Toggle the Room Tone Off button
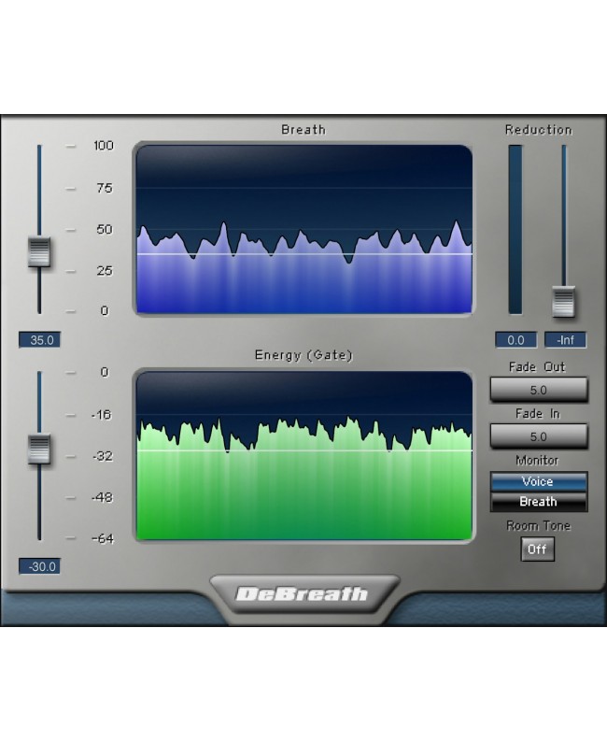This screenshot has height=742, width=607. click(x=538, y=549)
